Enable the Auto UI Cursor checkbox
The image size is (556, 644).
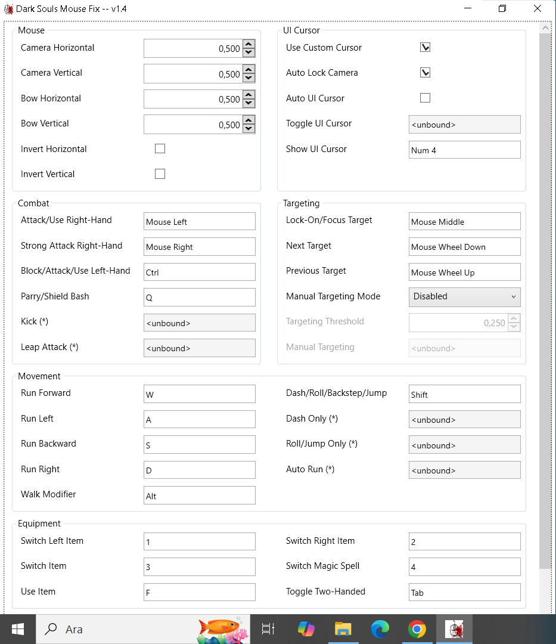point(425,98)
